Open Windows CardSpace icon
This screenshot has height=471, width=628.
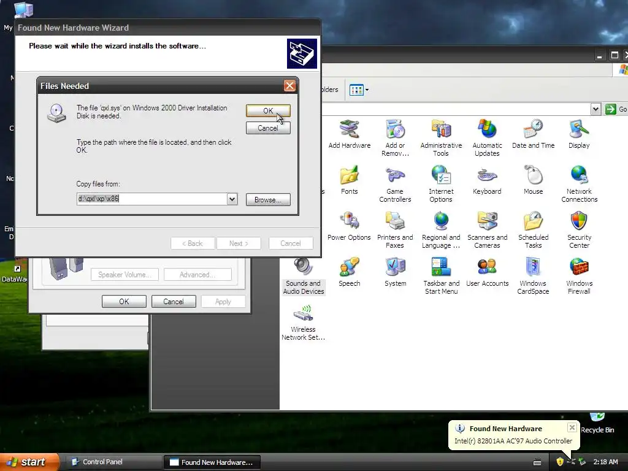click(x=533, y=276)
